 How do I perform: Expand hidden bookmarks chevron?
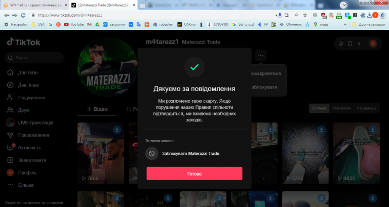click(x=345, y=24)
